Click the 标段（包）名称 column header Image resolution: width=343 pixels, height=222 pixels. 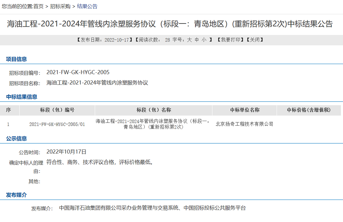pos(153,110)
